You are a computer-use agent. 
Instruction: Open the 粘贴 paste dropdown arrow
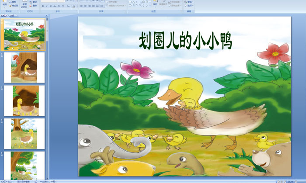(5, 7)
